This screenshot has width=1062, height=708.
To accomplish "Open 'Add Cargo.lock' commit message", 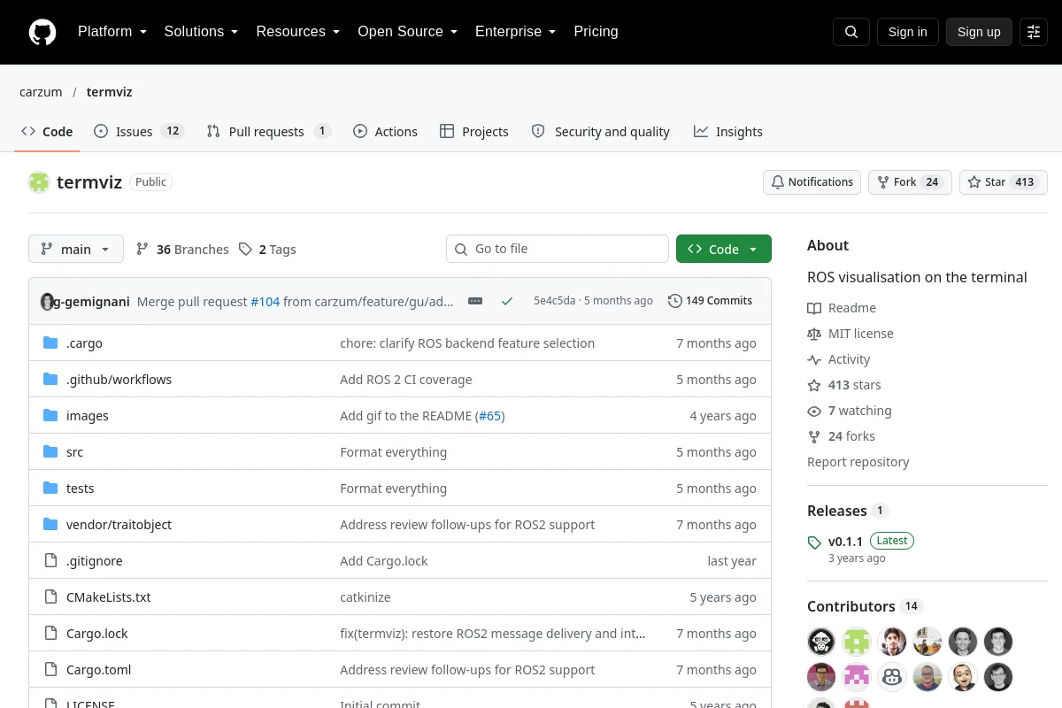I will [384, 561].
